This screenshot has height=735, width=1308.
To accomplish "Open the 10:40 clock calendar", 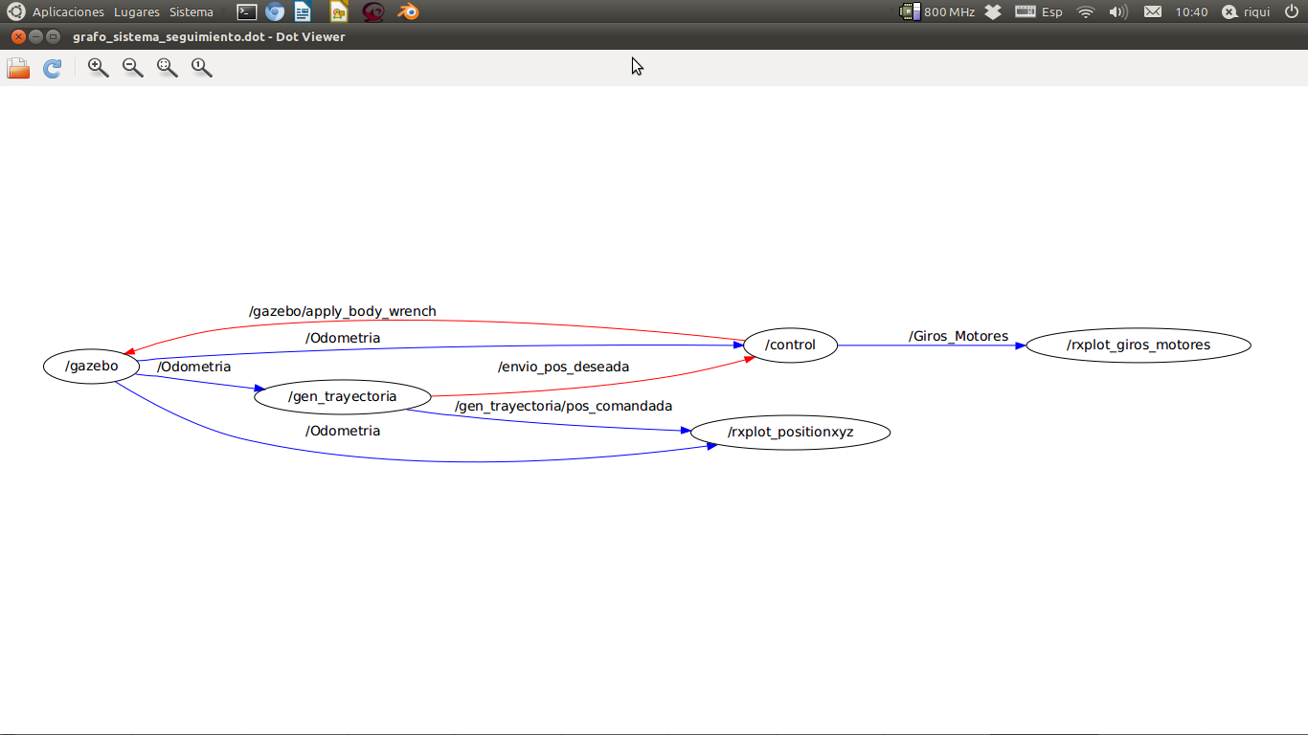I will 1191,11.
